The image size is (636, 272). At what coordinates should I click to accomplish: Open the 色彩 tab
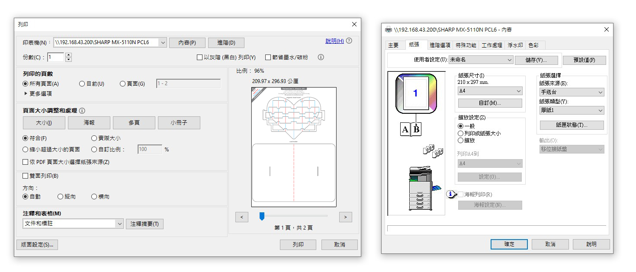[533, 45]
